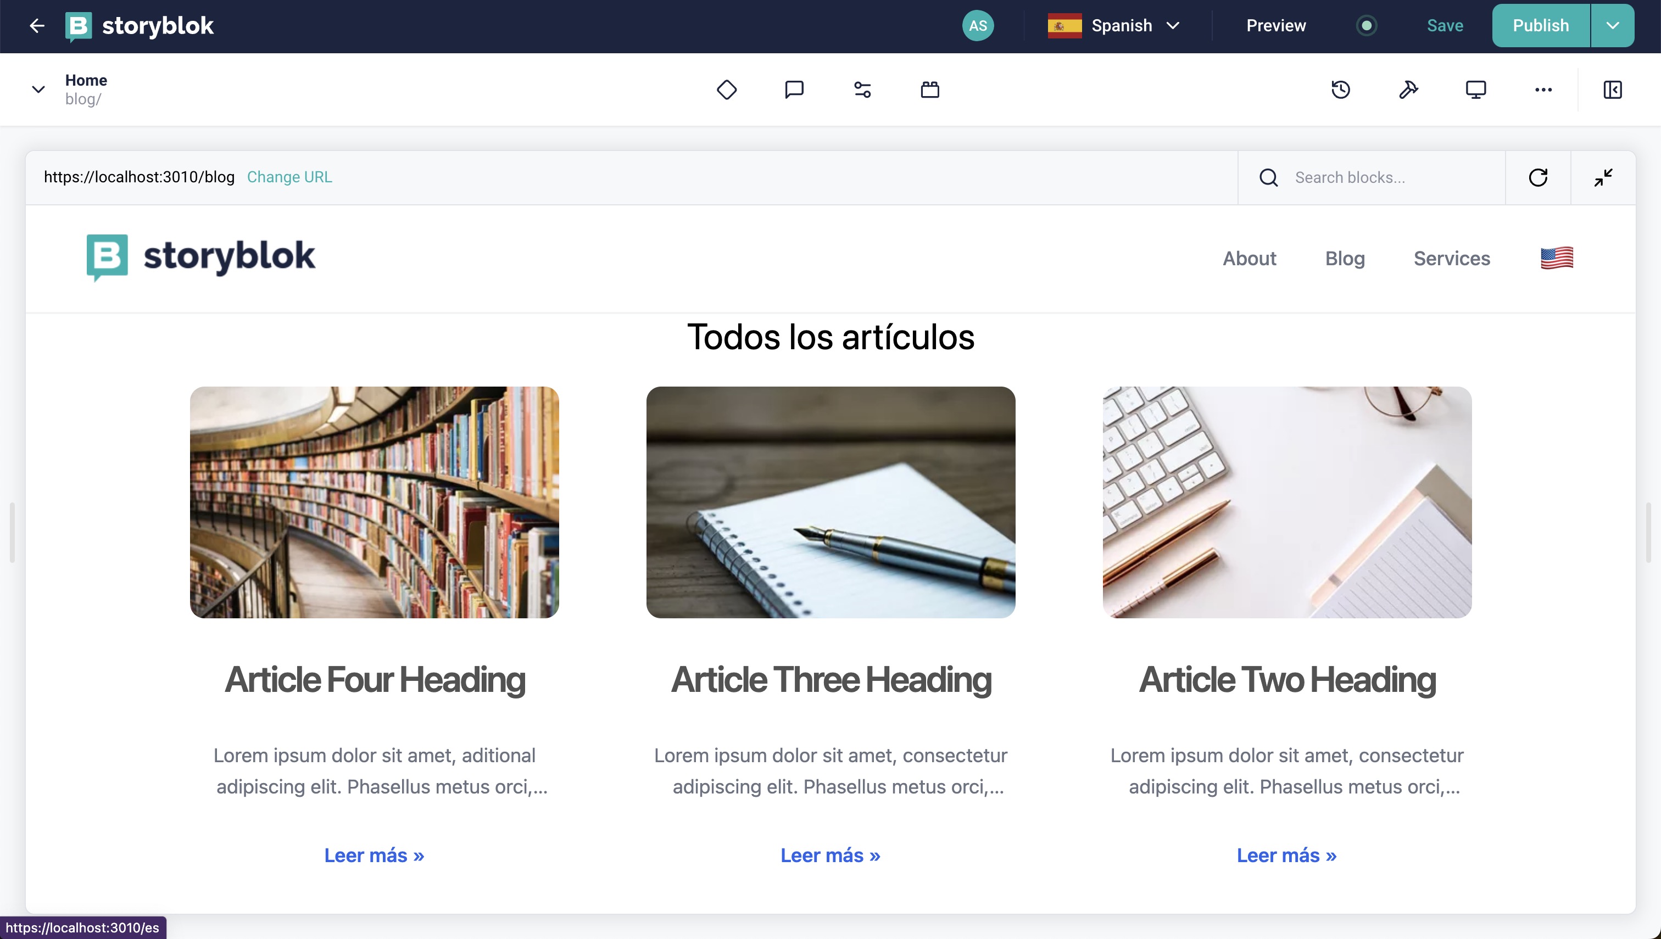1661x939 pixels.
Task: Open the settings sliders icon
Action: 862,90
